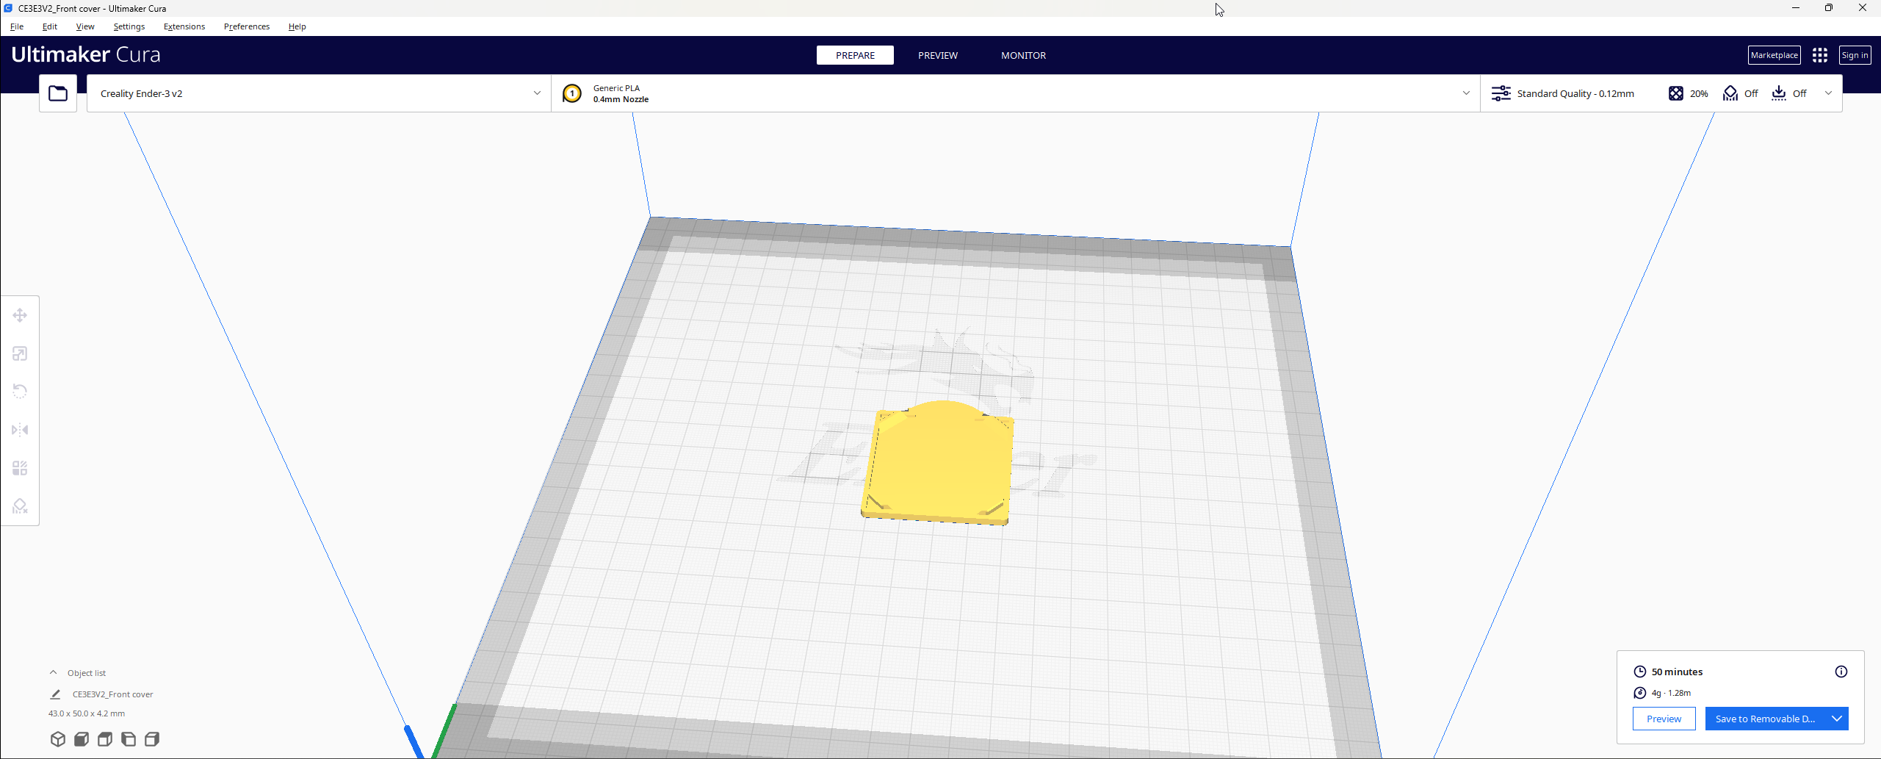Click the Adhesion Off indicator

1789,93
